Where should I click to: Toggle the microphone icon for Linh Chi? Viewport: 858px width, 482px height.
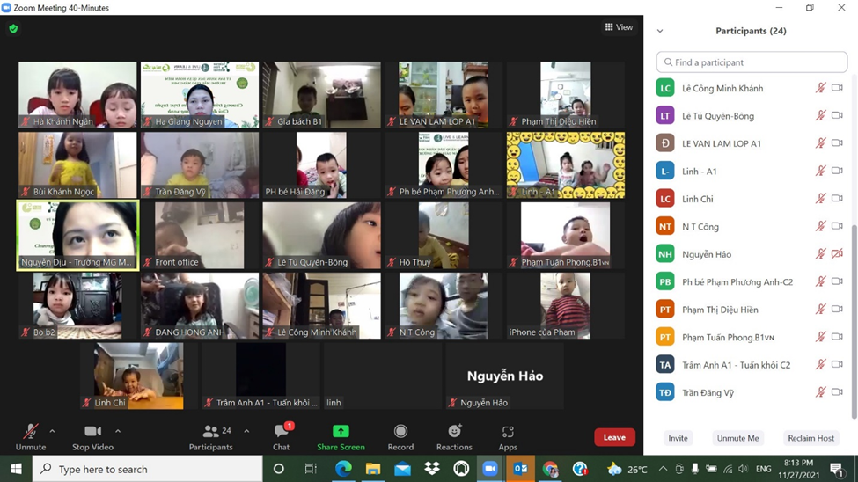point(820,199)
